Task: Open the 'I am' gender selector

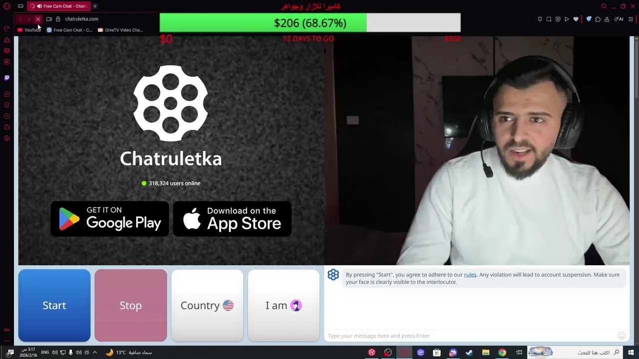Action: 284,305
